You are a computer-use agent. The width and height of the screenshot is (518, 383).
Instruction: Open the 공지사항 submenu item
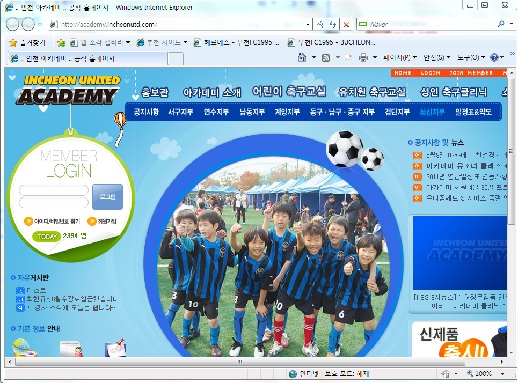click(146, 112)
